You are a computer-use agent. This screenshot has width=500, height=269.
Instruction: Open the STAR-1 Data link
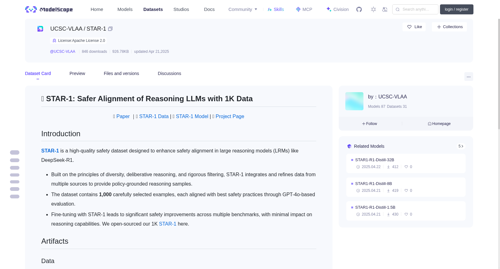154,116
